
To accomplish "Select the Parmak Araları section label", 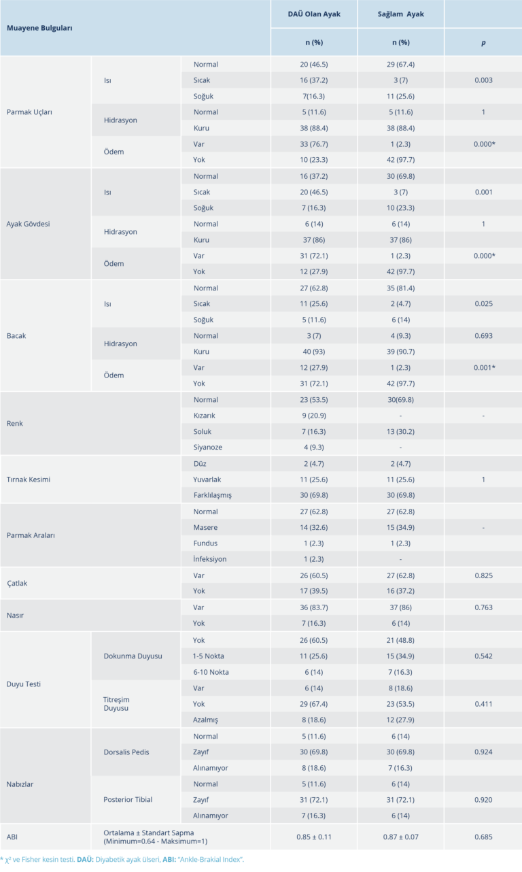I will (31, 535).
